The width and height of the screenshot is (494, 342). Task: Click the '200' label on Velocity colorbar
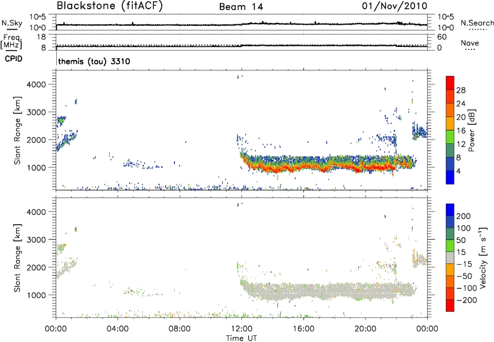point(464,216)
